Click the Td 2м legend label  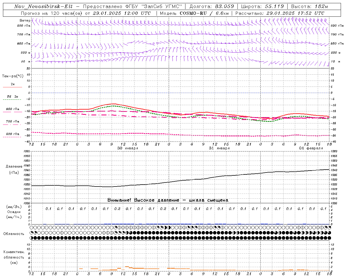click(x=12, y=96)
